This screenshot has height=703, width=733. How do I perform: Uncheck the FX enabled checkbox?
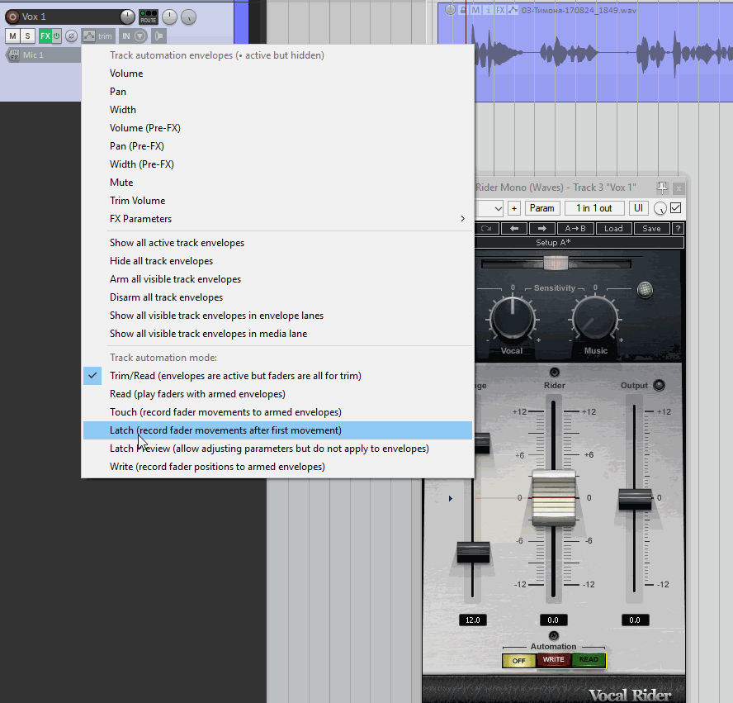(x=675, y=207)
